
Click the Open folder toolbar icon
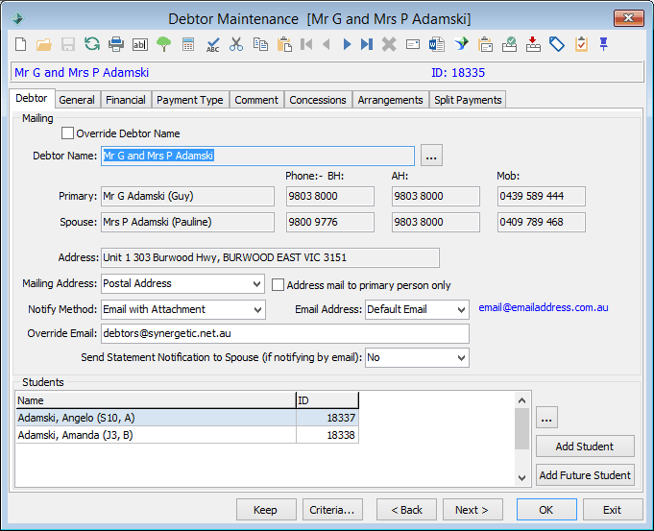click(44, 44)
